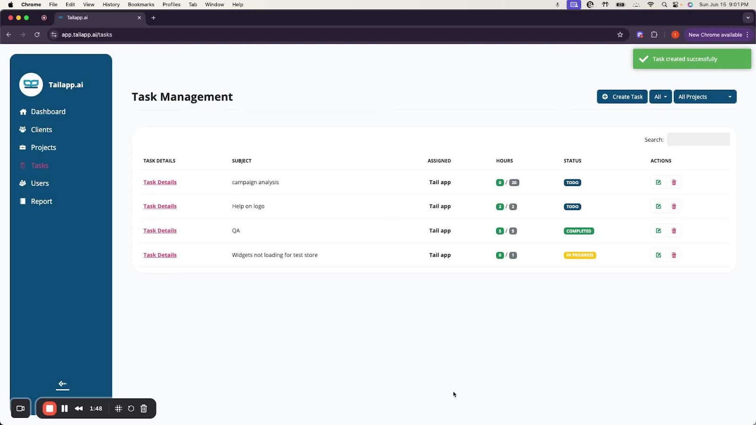Click Widgets not loading for test store
Screen dimensions: 756x425
(275, 255)
